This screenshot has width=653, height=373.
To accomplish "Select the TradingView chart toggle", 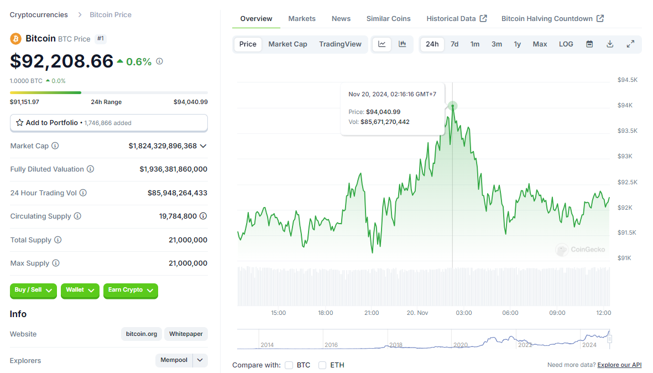I will coord(340,44).
